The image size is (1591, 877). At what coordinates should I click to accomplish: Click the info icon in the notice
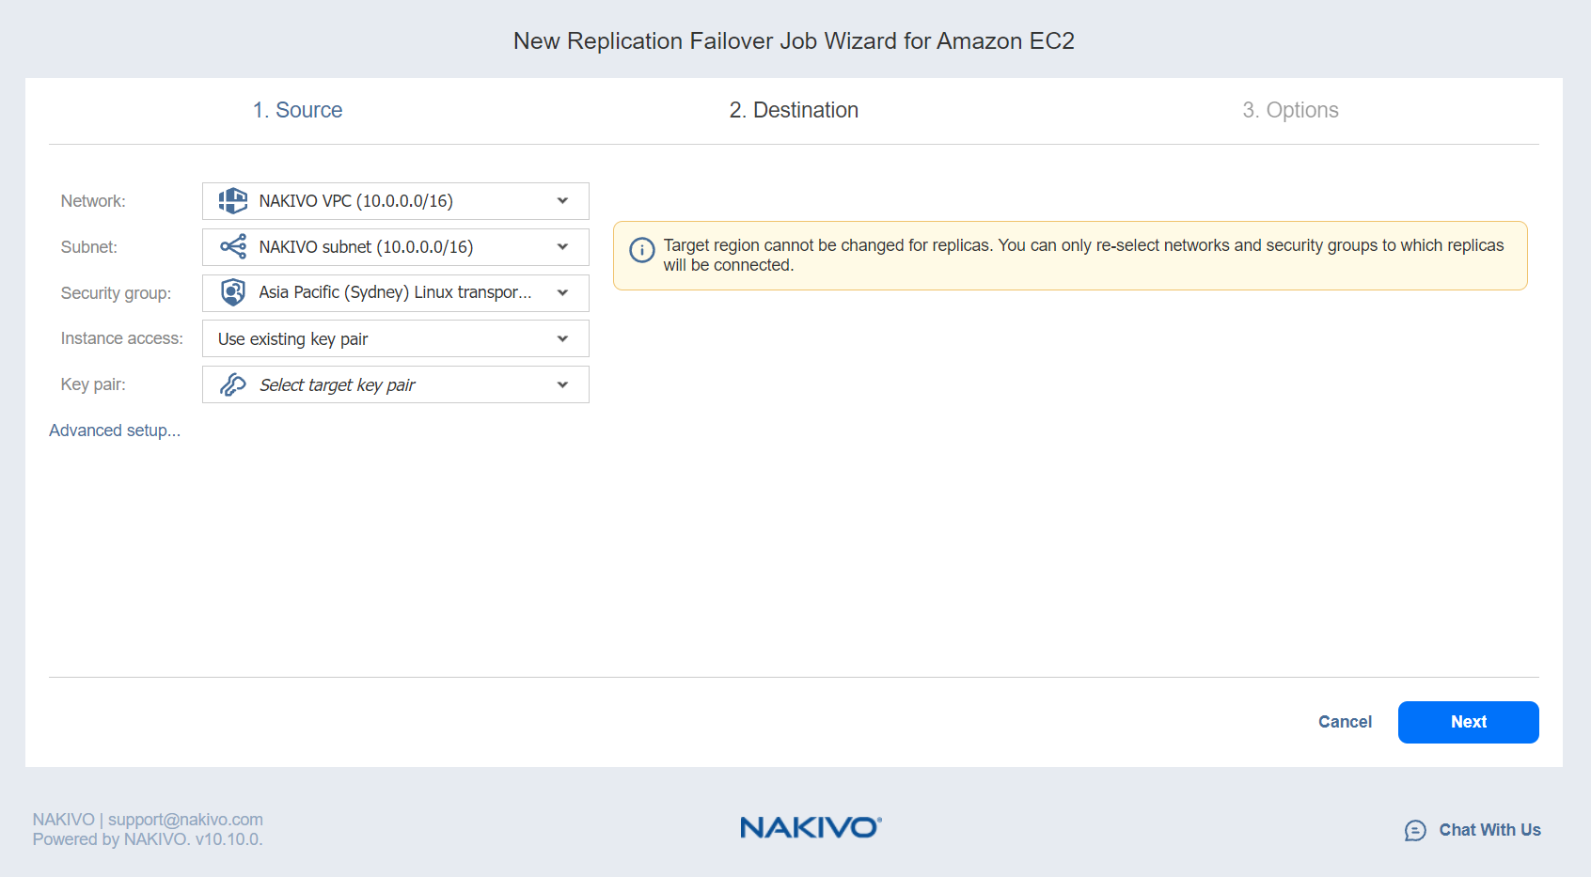(642, 250)
